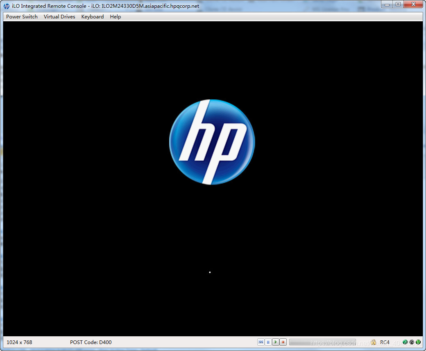Viewport: 426px width, 351px height.
Task: Open the Virtual Drives menu
Action: pos(59,16)
